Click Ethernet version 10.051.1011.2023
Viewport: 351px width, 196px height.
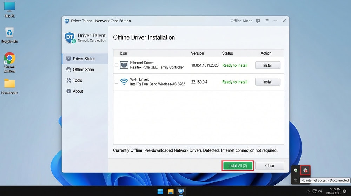point(205,65)
